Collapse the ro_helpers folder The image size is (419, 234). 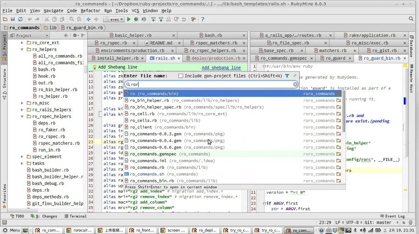22,49
